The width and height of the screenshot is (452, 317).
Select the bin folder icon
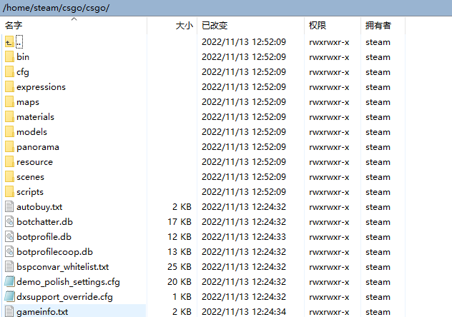tap(9, 56)
